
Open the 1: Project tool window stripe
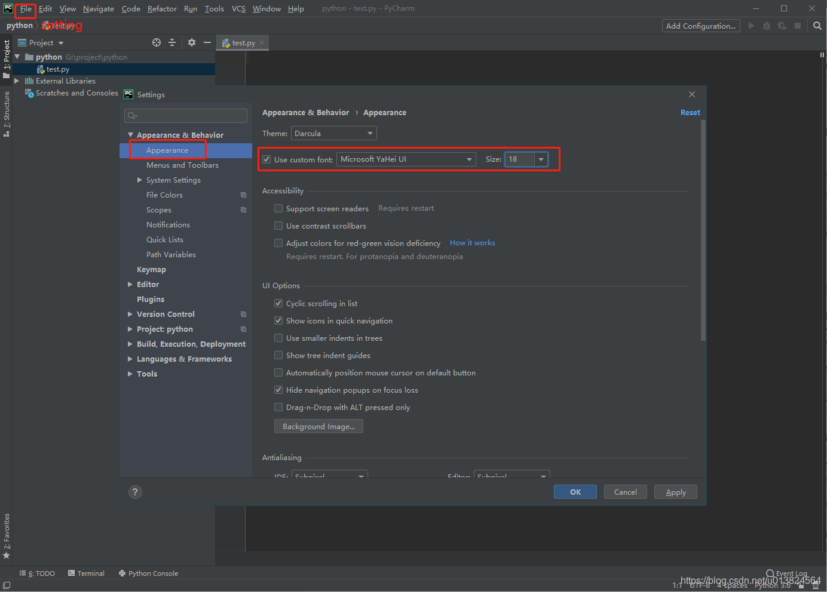6,58
